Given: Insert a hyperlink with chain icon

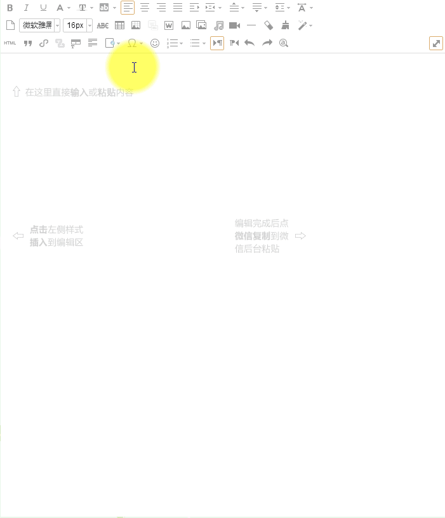Looking at the screenshot, I should pos(44,43).
